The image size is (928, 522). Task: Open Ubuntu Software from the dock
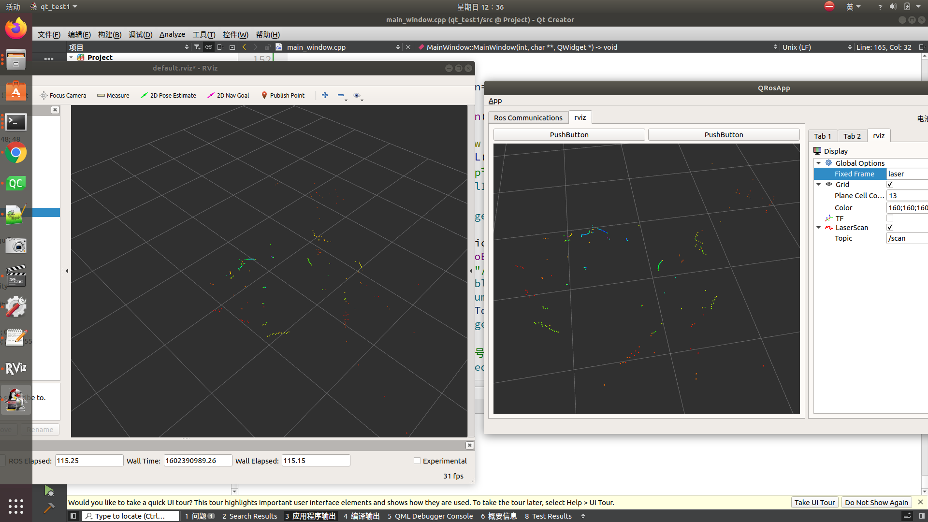tap(16, 90)
